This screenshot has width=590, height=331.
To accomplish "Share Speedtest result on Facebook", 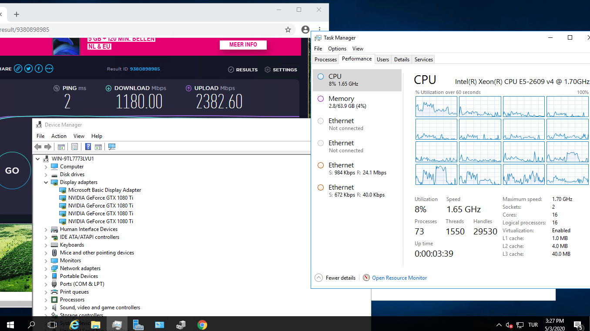I will [39, 68].
